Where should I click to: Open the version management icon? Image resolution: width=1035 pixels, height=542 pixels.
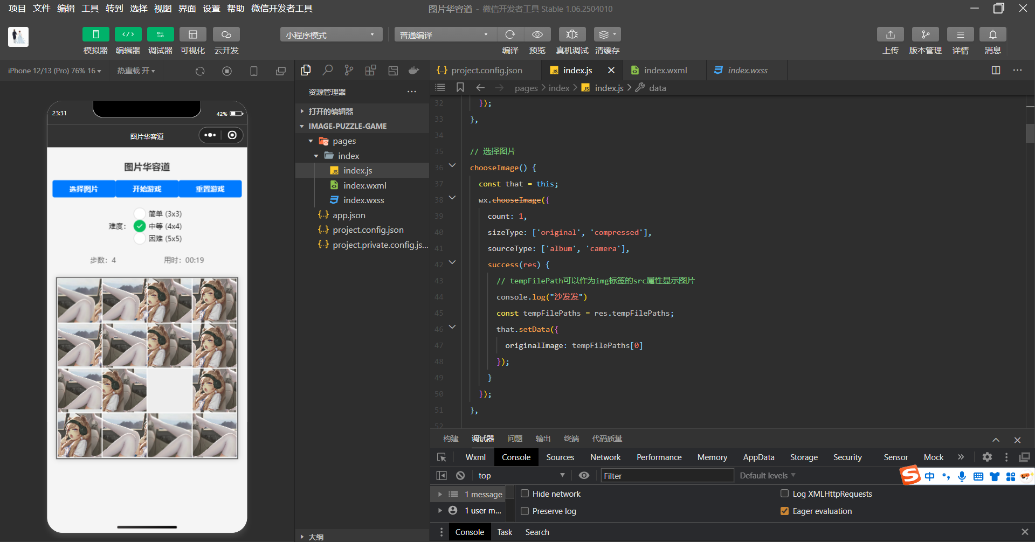click(x=925, y=34)
